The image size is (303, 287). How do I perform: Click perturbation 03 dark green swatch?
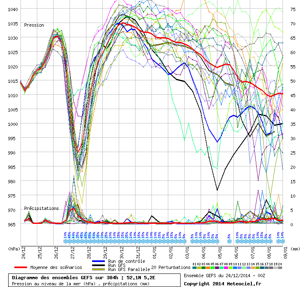(204, 268)
